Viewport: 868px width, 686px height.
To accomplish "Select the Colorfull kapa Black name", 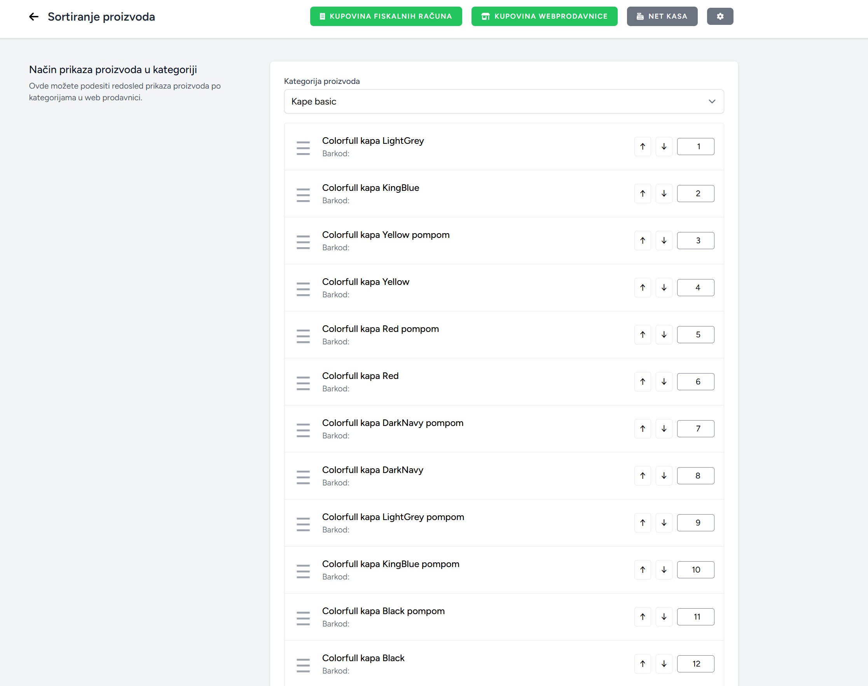I will 363,658.
